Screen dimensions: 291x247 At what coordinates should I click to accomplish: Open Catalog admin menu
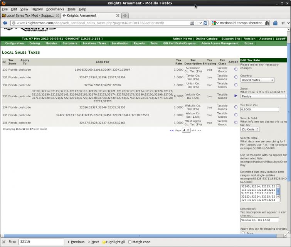[x=35, y=43]
